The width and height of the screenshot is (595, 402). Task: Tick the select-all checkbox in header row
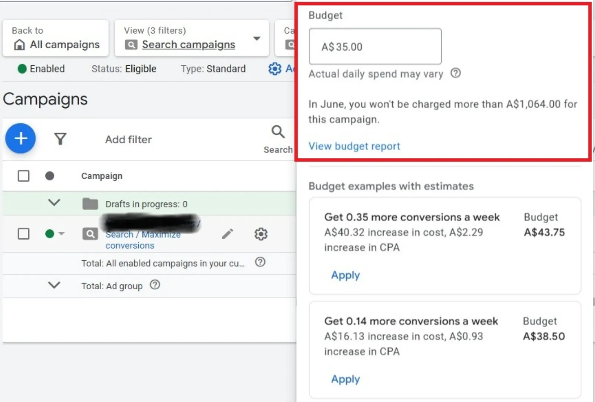(x=23, y=176)
